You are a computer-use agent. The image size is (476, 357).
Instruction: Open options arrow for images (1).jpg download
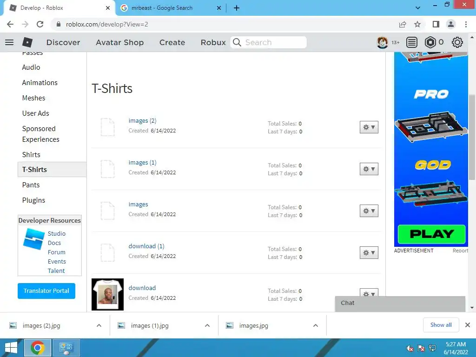tap(207, 325)
